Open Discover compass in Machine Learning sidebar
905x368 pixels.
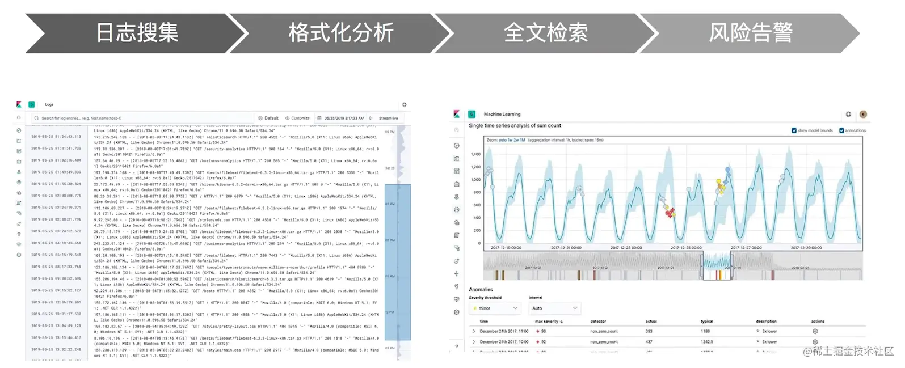coord(457,146)
